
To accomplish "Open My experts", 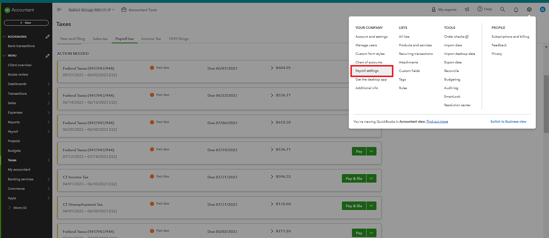I will click(444, 10).
